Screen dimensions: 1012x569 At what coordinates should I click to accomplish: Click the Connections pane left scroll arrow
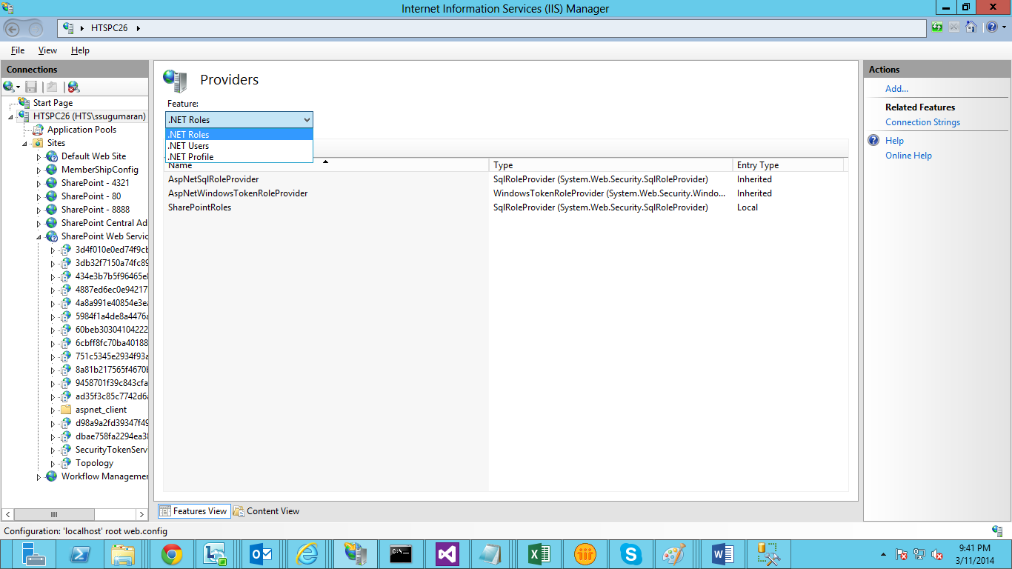(x=8, y=514)
